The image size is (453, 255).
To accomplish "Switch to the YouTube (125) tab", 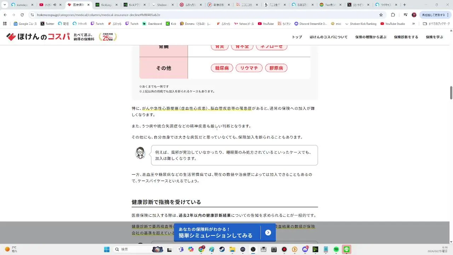I will coord(50,5).
